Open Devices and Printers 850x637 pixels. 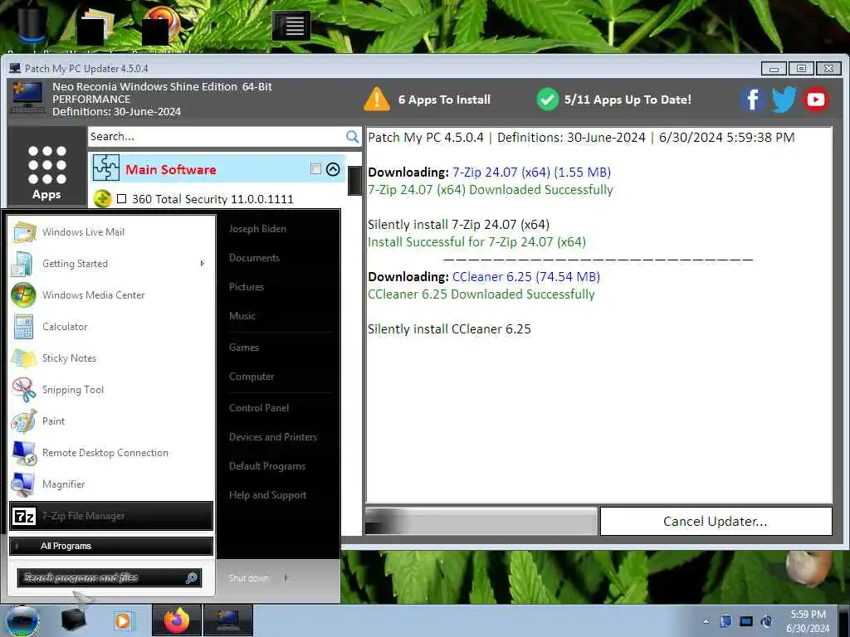point(272,437)
